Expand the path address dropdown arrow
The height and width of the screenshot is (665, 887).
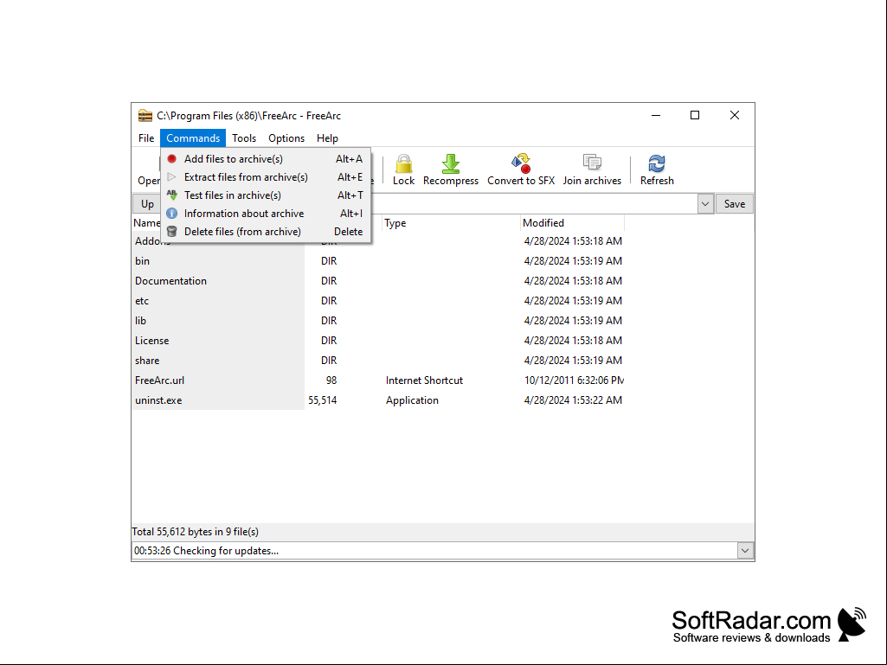click(705, 203)
